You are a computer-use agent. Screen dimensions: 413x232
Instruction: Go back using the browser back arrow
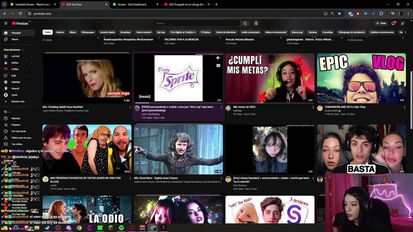(5, 14)
